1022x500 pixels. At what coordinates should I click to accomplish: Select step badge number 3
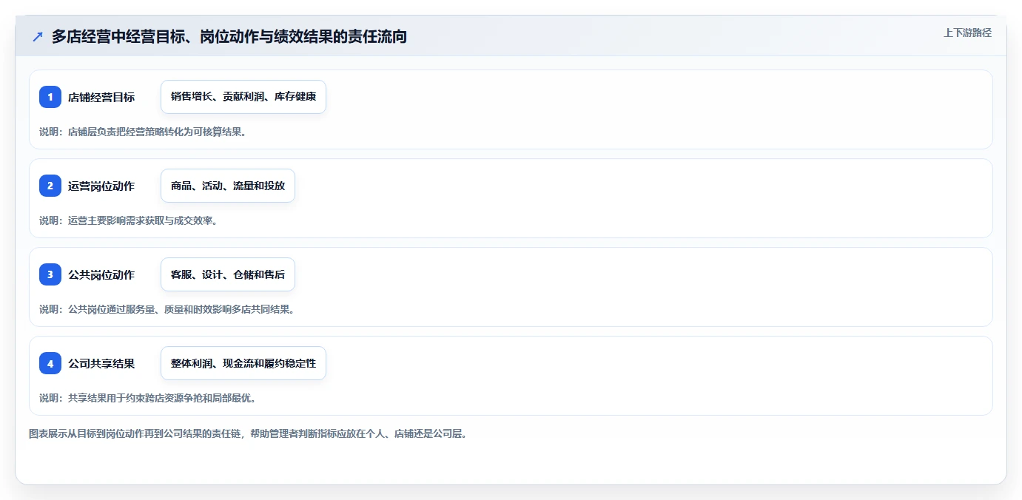coord(50,274)
